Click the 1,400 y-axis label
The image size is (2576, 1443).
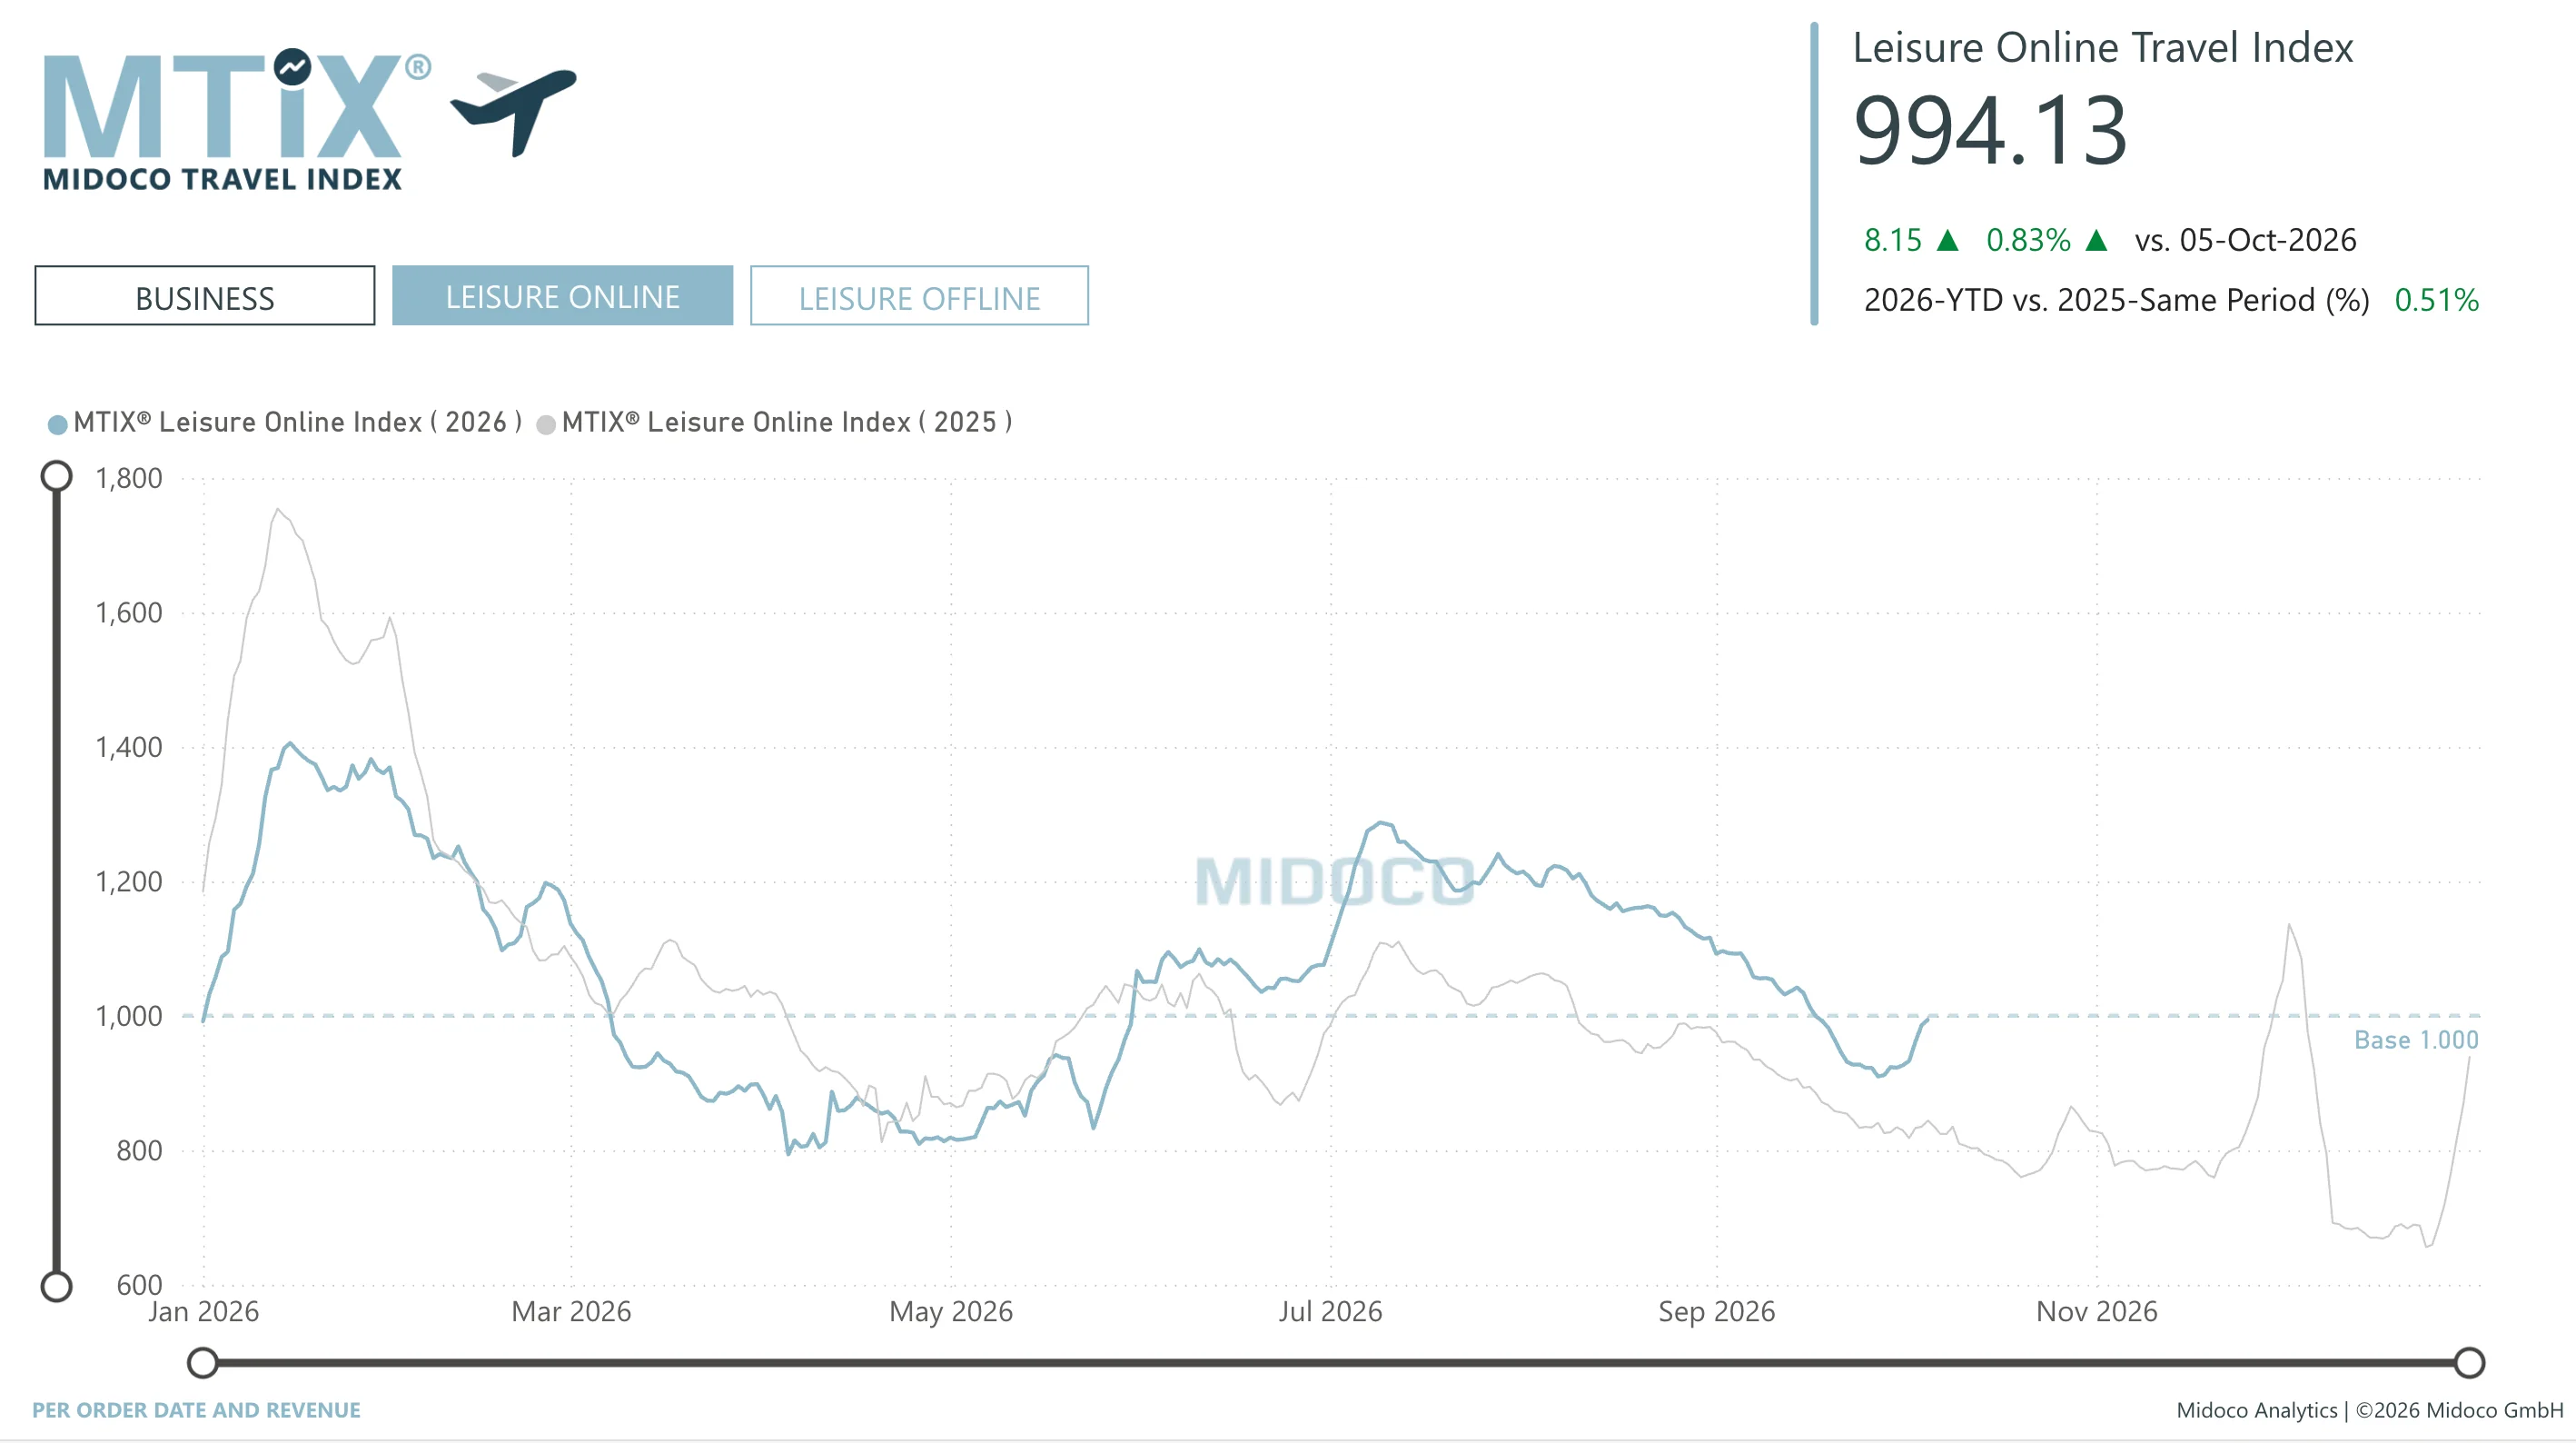coord(128,748)
